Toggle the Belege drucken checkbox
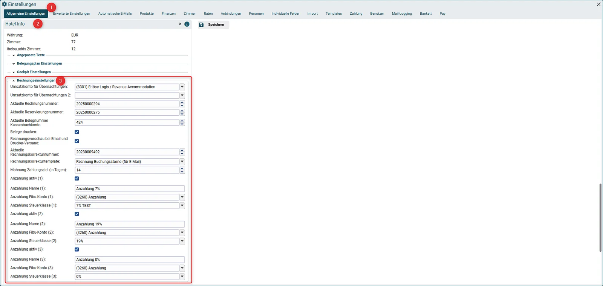 click(x=77, y=132)
